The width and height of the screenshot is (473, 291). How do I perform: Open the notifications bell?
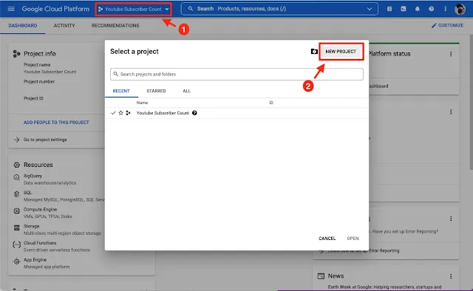click(x=417, y=9)
